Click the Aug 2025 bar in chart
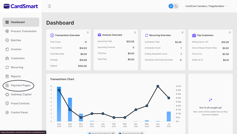The width and height of the screenshot is (237, 134). tap(59, 104)
